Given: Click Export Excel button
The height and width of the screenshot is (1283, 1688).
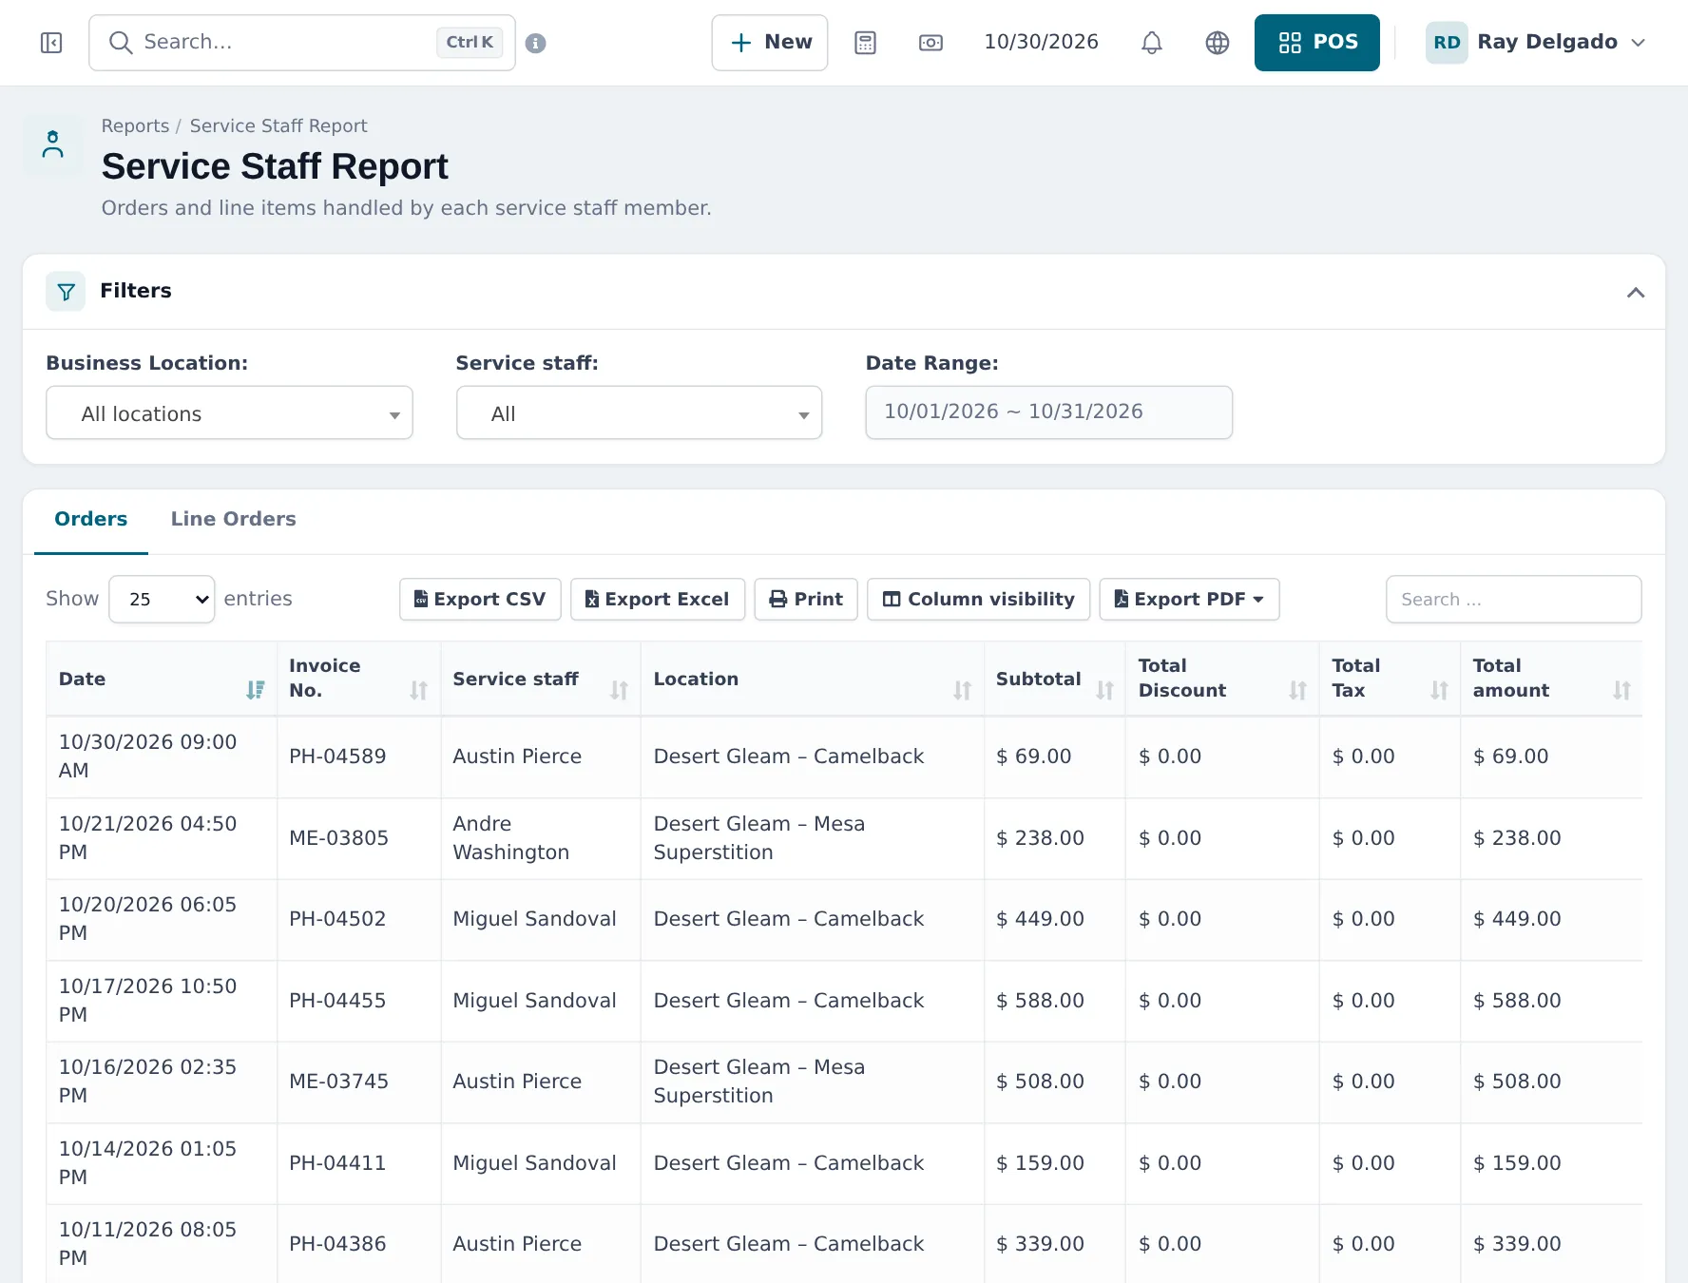Looking at the screenshot, I should 658,599.
